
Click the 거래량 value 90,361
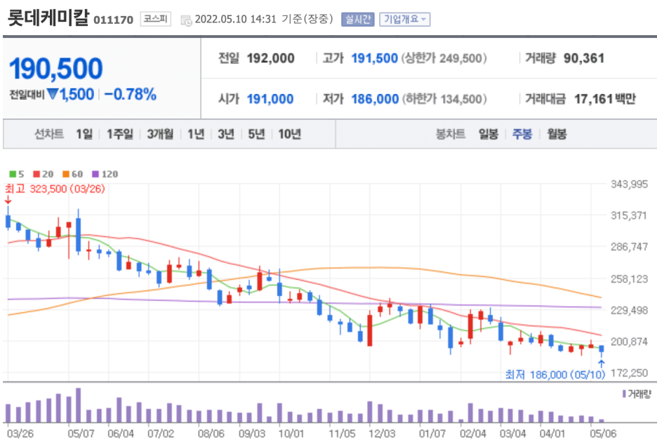click(x=584, y=58)
